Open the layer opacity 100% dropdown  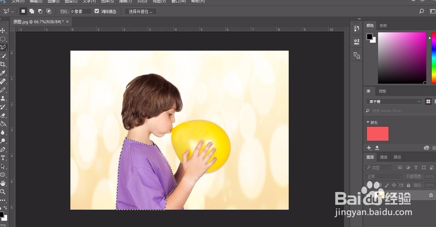(x=429, y=176)
